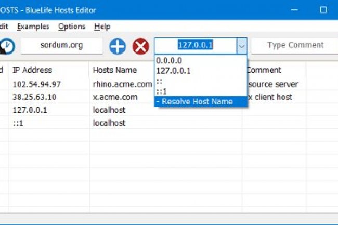Screen dimensions: 338x225
Task: Choose 0.0.0.0 from the dropdown list
Action: click(201, 60)
